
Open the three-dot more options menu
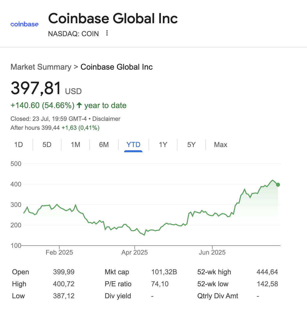(107, 33)
